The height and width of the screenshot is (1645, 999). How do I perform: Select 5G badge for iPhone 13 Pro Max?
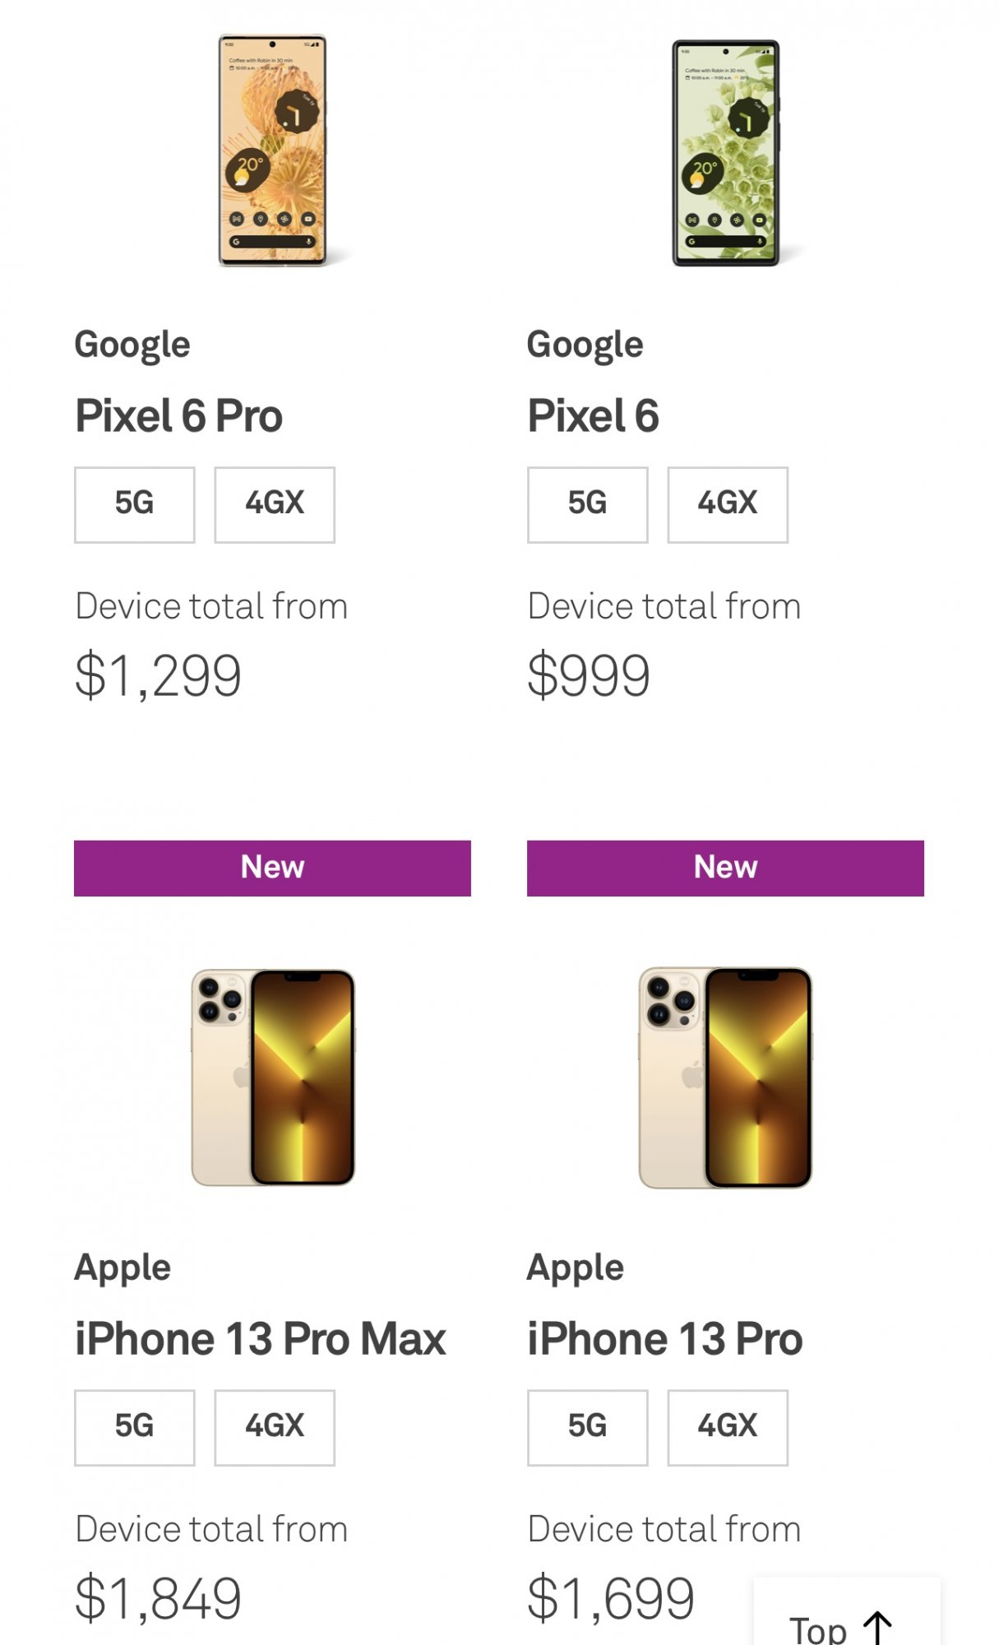pos(135,1427)
